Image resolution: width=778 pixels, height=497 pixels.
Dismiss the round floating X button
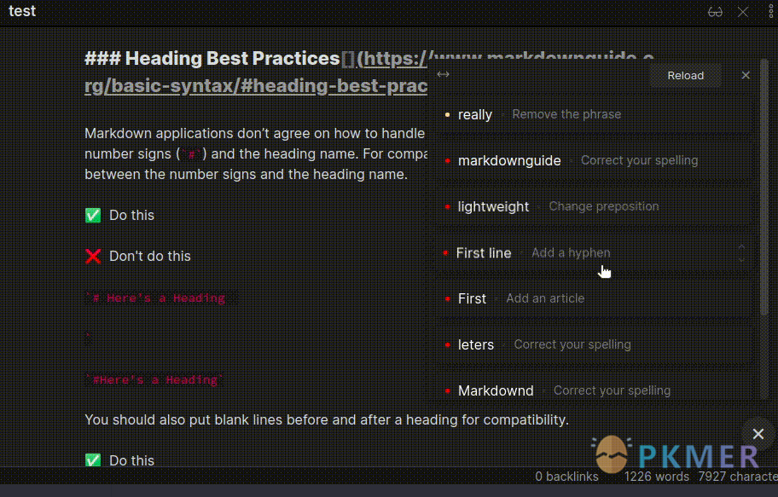click(x=758, y=434)
